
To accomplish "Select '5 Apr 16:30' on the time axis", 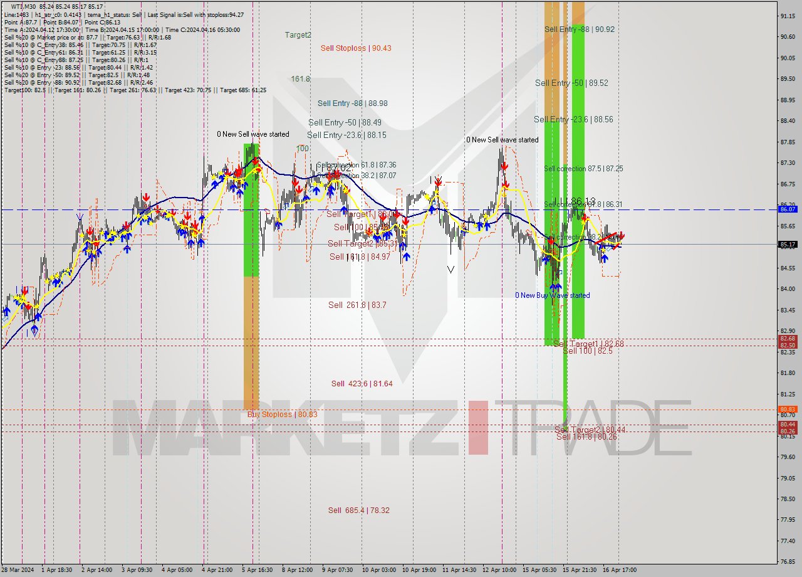I will tap(257, 570).
